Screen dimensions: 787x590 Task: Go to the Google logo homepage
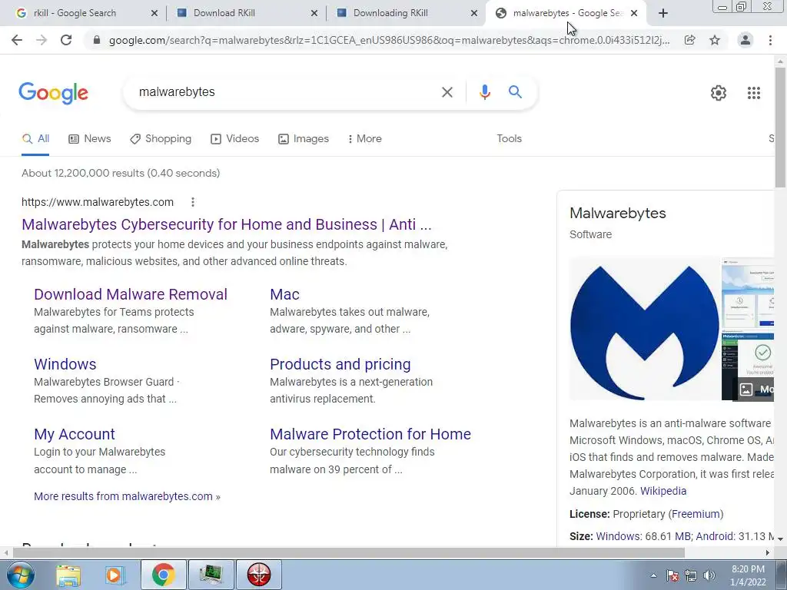(54, 93)
